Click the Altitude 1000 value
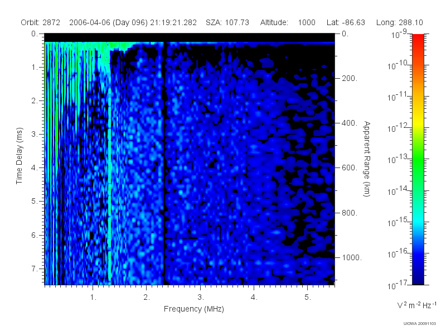This screenshot has width=446, height=335. 306,22
